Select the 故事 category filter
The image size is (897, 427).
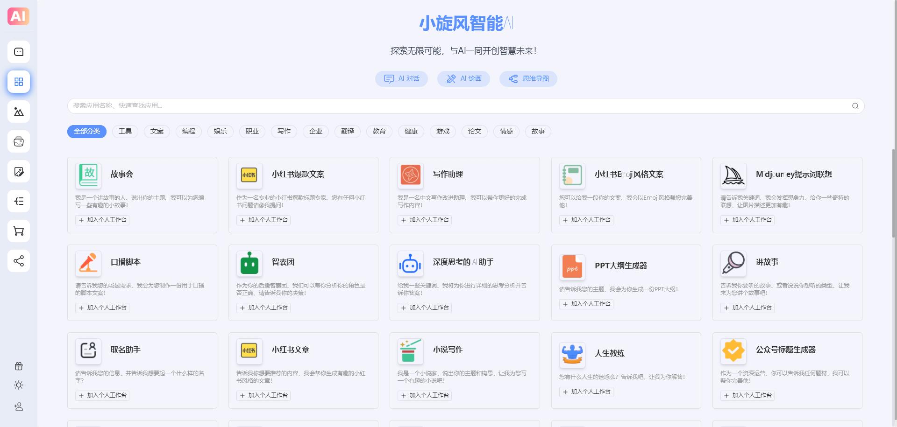538,131
